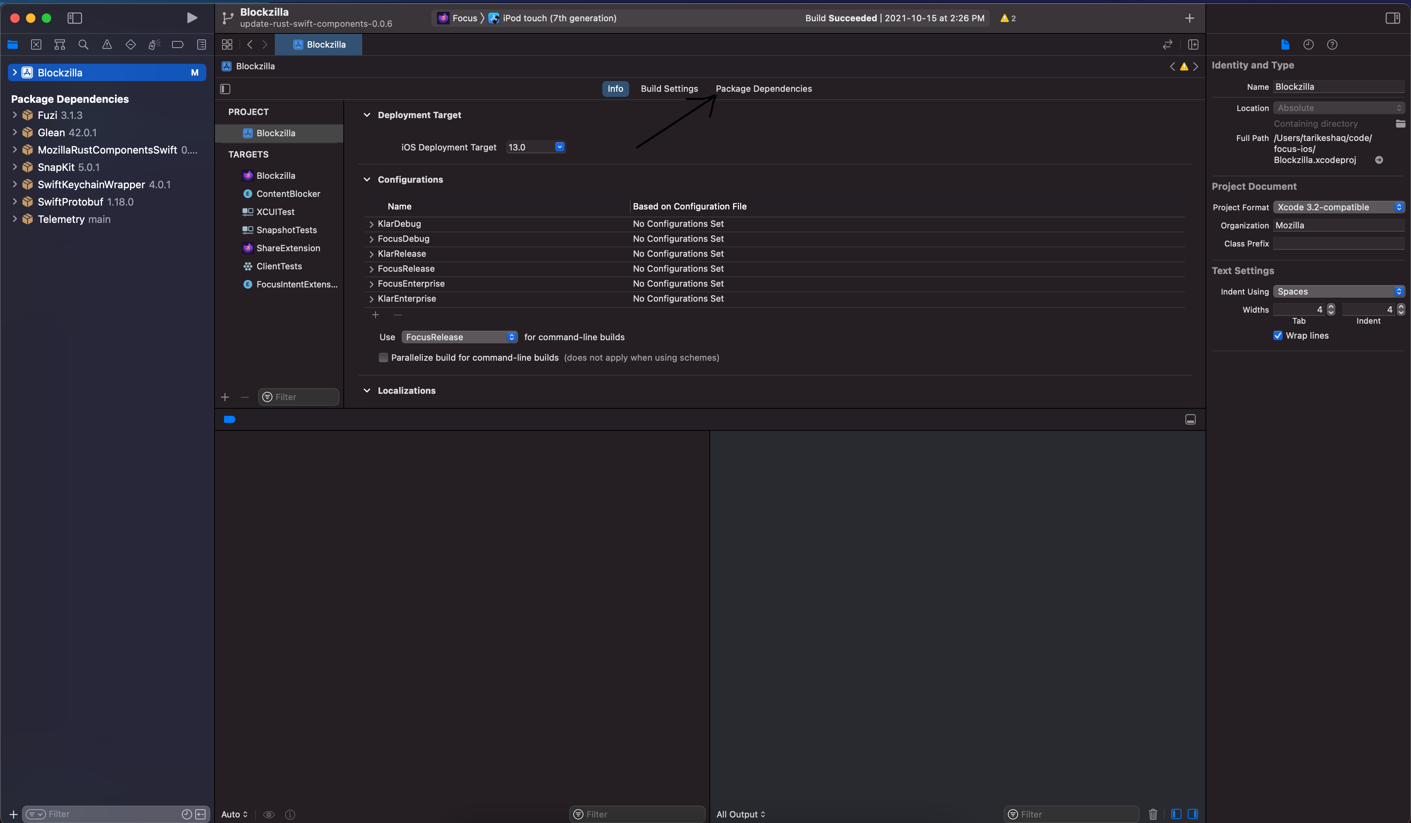Viewport: 1411px width, 823px height.
Task: Open the Quick Help inspector icon
Action: coord(1332,45)
